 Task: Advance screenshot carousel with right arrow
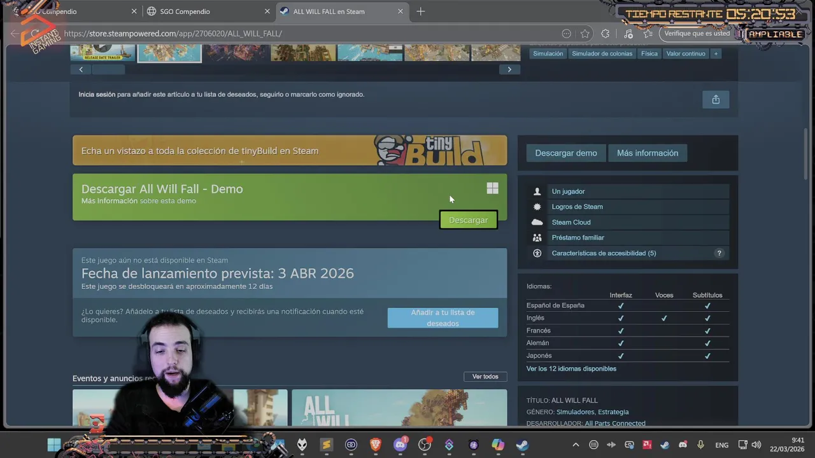coord(509,69)
